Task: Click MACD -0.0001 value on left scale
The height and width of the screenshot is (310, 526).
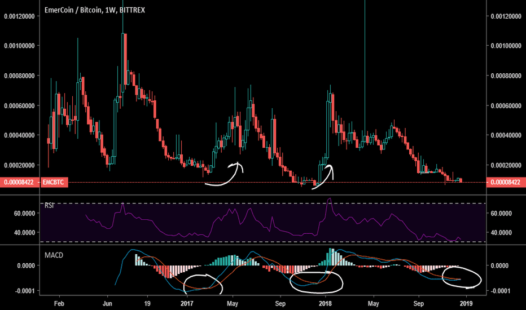Action: pyautogui.click(x=25, y=291)
